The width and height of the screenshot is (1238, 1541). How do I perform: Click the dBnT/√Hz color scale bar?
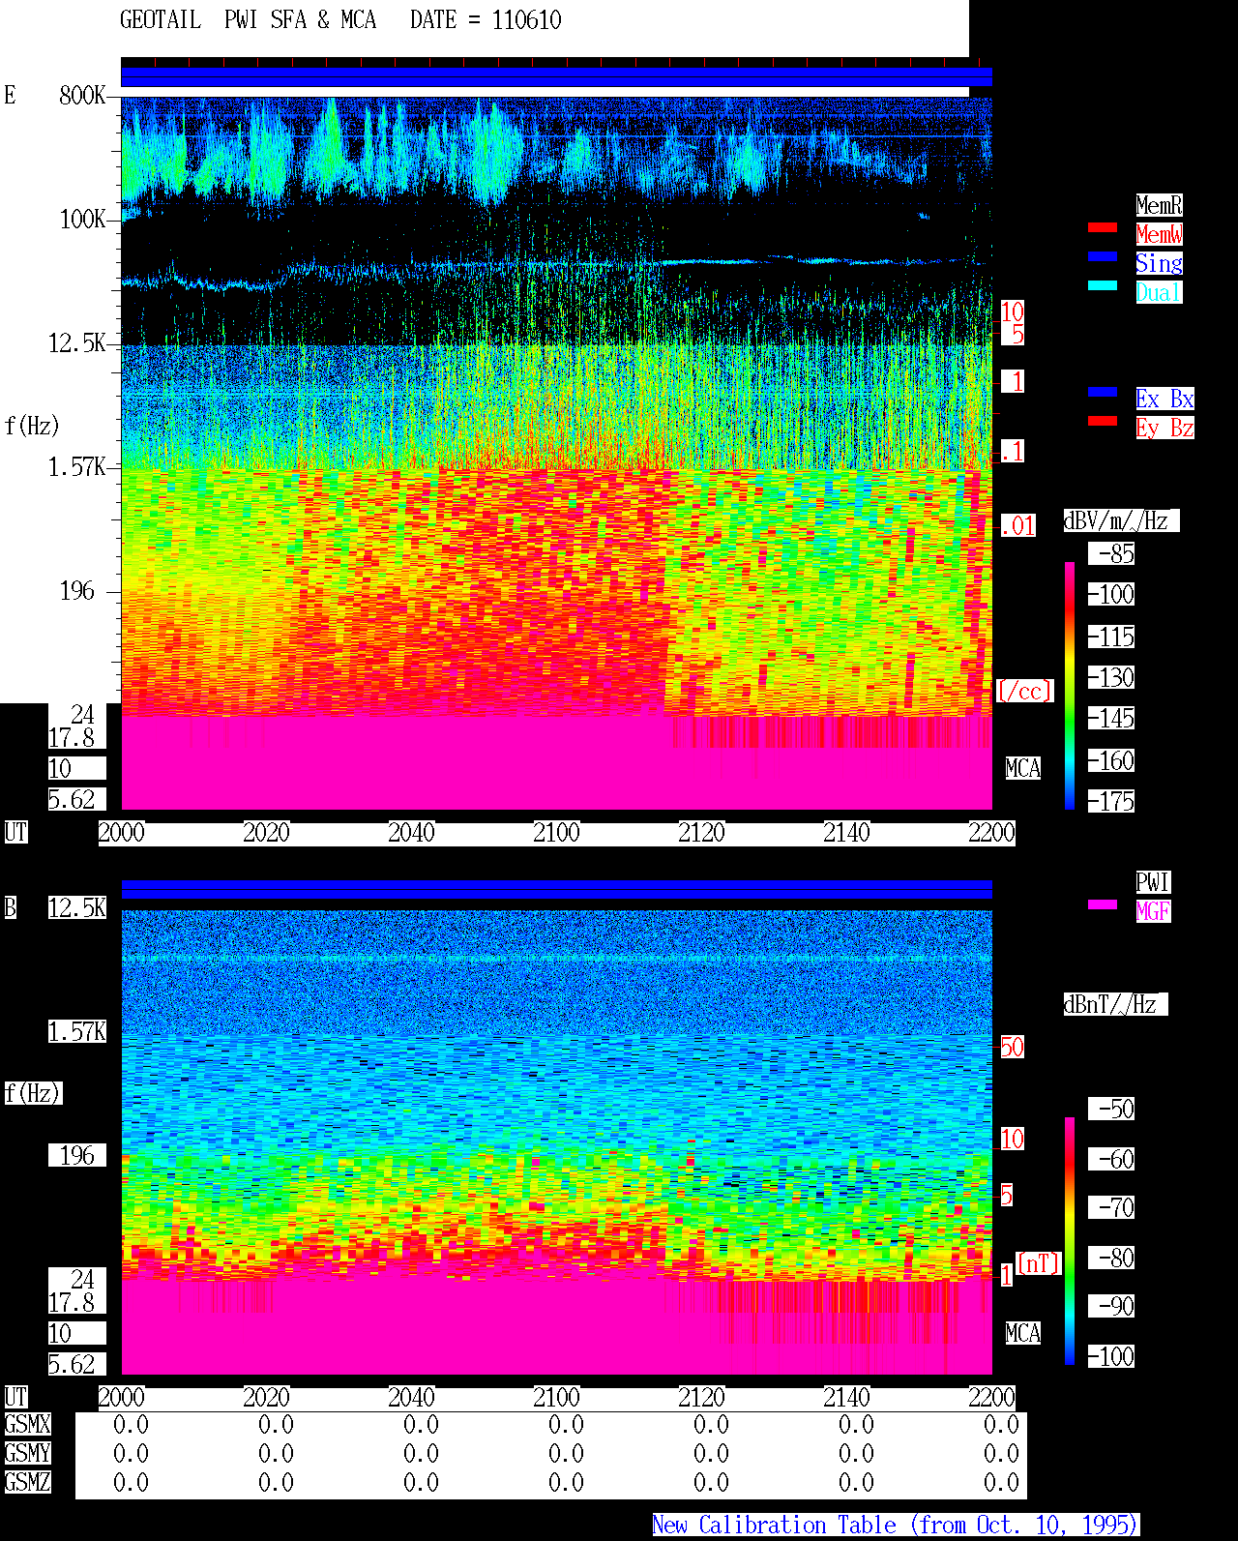[x=1070, y=1241]
